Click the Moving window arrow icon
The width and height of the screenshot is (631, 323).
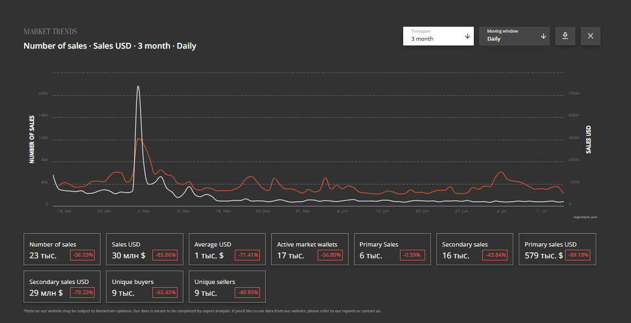543,36
